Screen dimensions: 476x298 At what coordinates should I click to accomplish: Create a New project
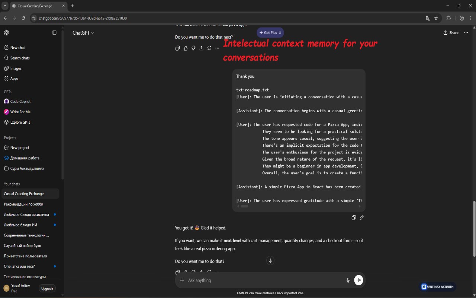[x=30, y=148]
